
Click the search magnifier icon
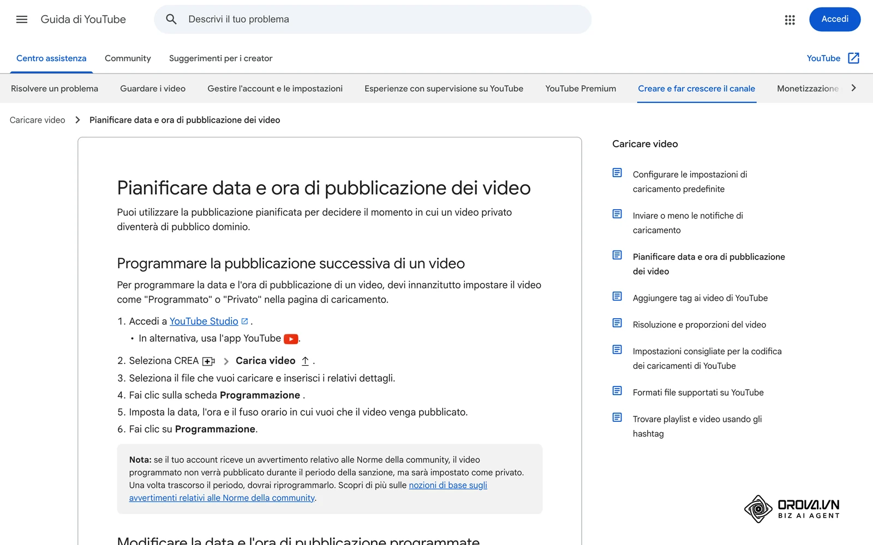171,20
